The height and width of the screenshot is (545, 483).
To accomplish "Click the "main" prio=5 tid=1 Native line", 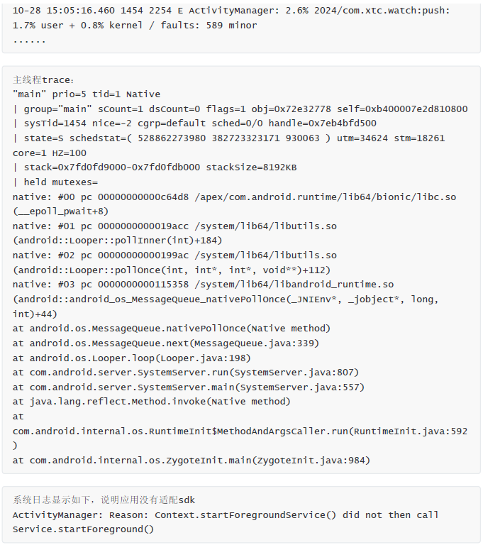I will 87,94.
